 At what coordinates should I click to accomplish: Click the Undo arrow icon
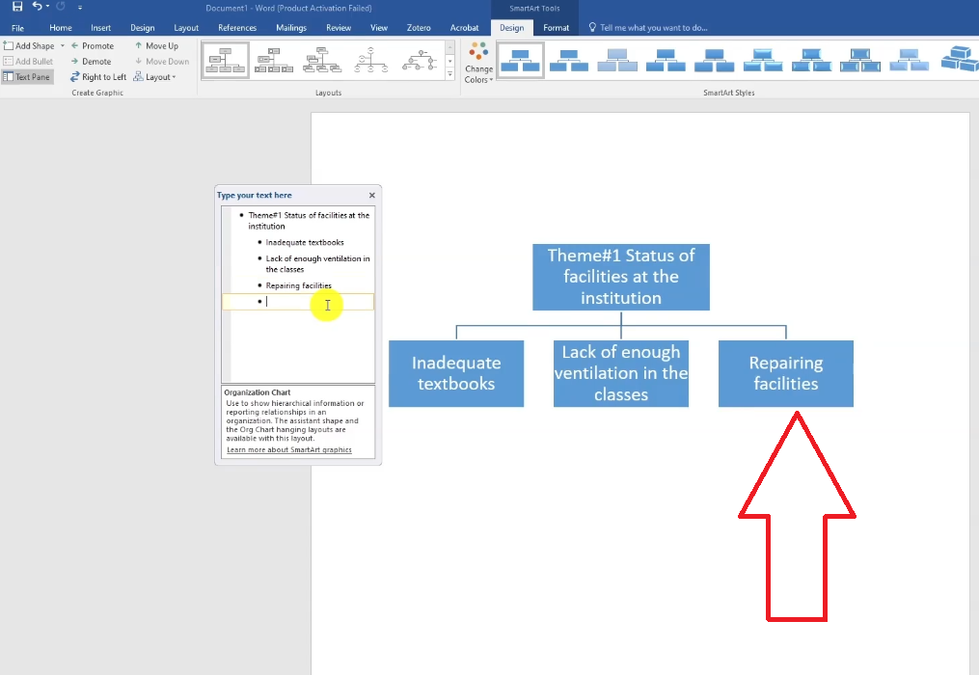pos(38,8)
